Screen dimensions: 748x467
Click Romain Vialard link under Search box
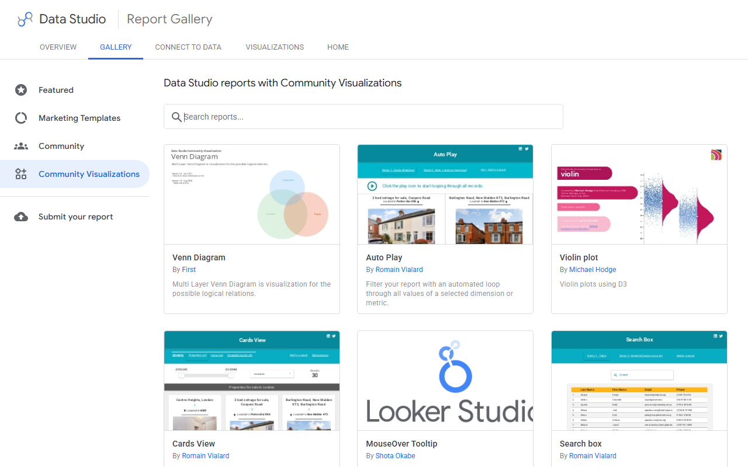click(593, 456)
